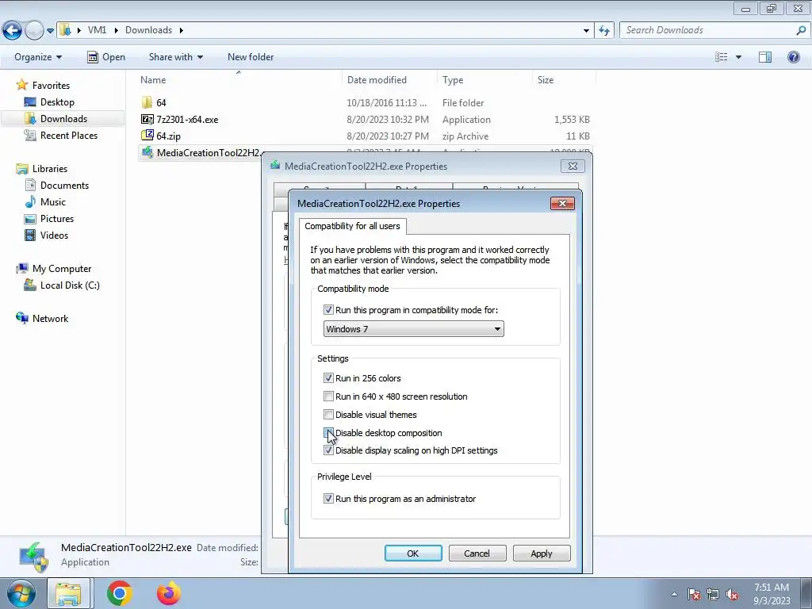This screenshot has height=609, width=812.
Task: Select the MediaCreationTool22H2 file icon
Action: [147, 152]
